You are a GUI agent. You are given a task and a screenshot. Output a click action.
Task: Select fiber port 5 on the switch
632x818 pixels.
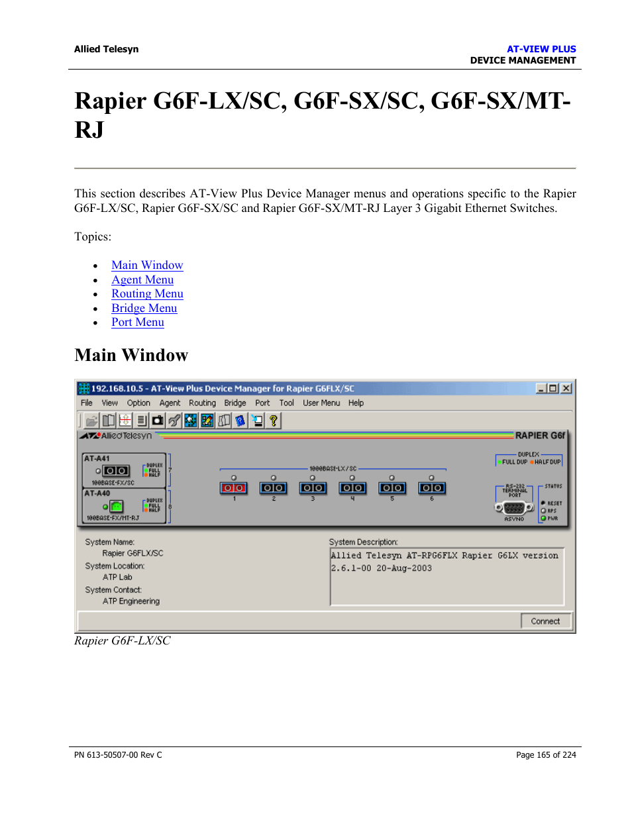392,488
